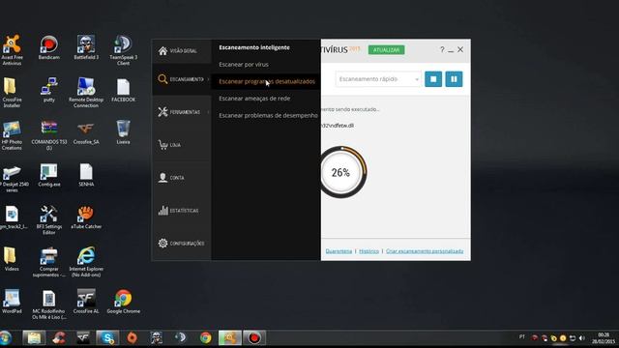Select Config.exe desktop icon
This screenshot has height=348, width=619.
(49, 175)
